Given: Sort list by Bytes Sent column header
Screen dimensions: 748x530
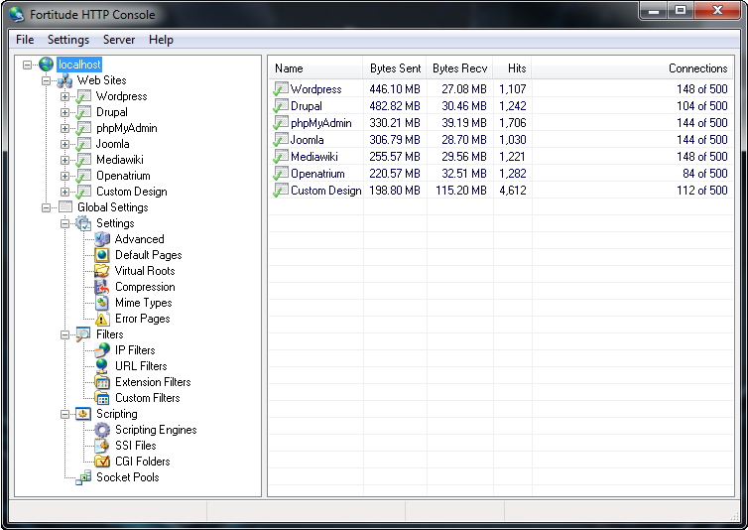Looking at the screenshot, I should (x=395, y=68).
